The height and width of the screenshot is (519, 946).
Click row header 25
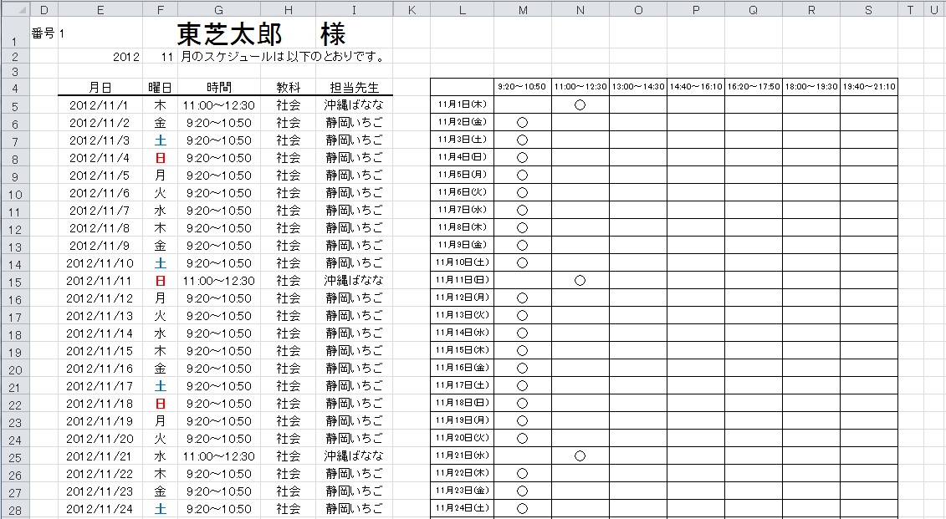15,457
